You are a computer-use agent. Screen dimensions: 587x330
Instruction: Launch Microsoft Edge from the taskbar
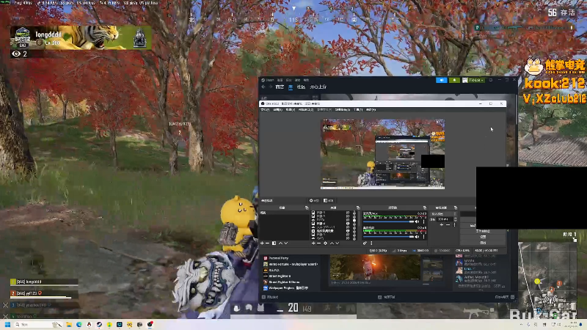(x=79, y=324)
